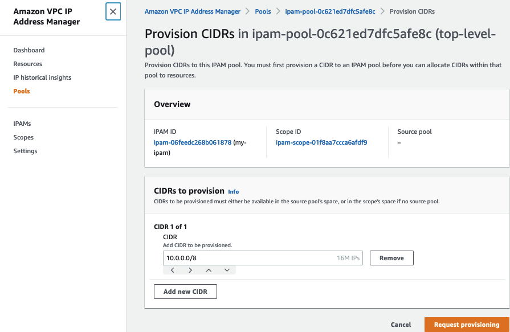Navigate to Resources in sidebar
This screenshot has width=510, height=332.
tap(27, 64)
